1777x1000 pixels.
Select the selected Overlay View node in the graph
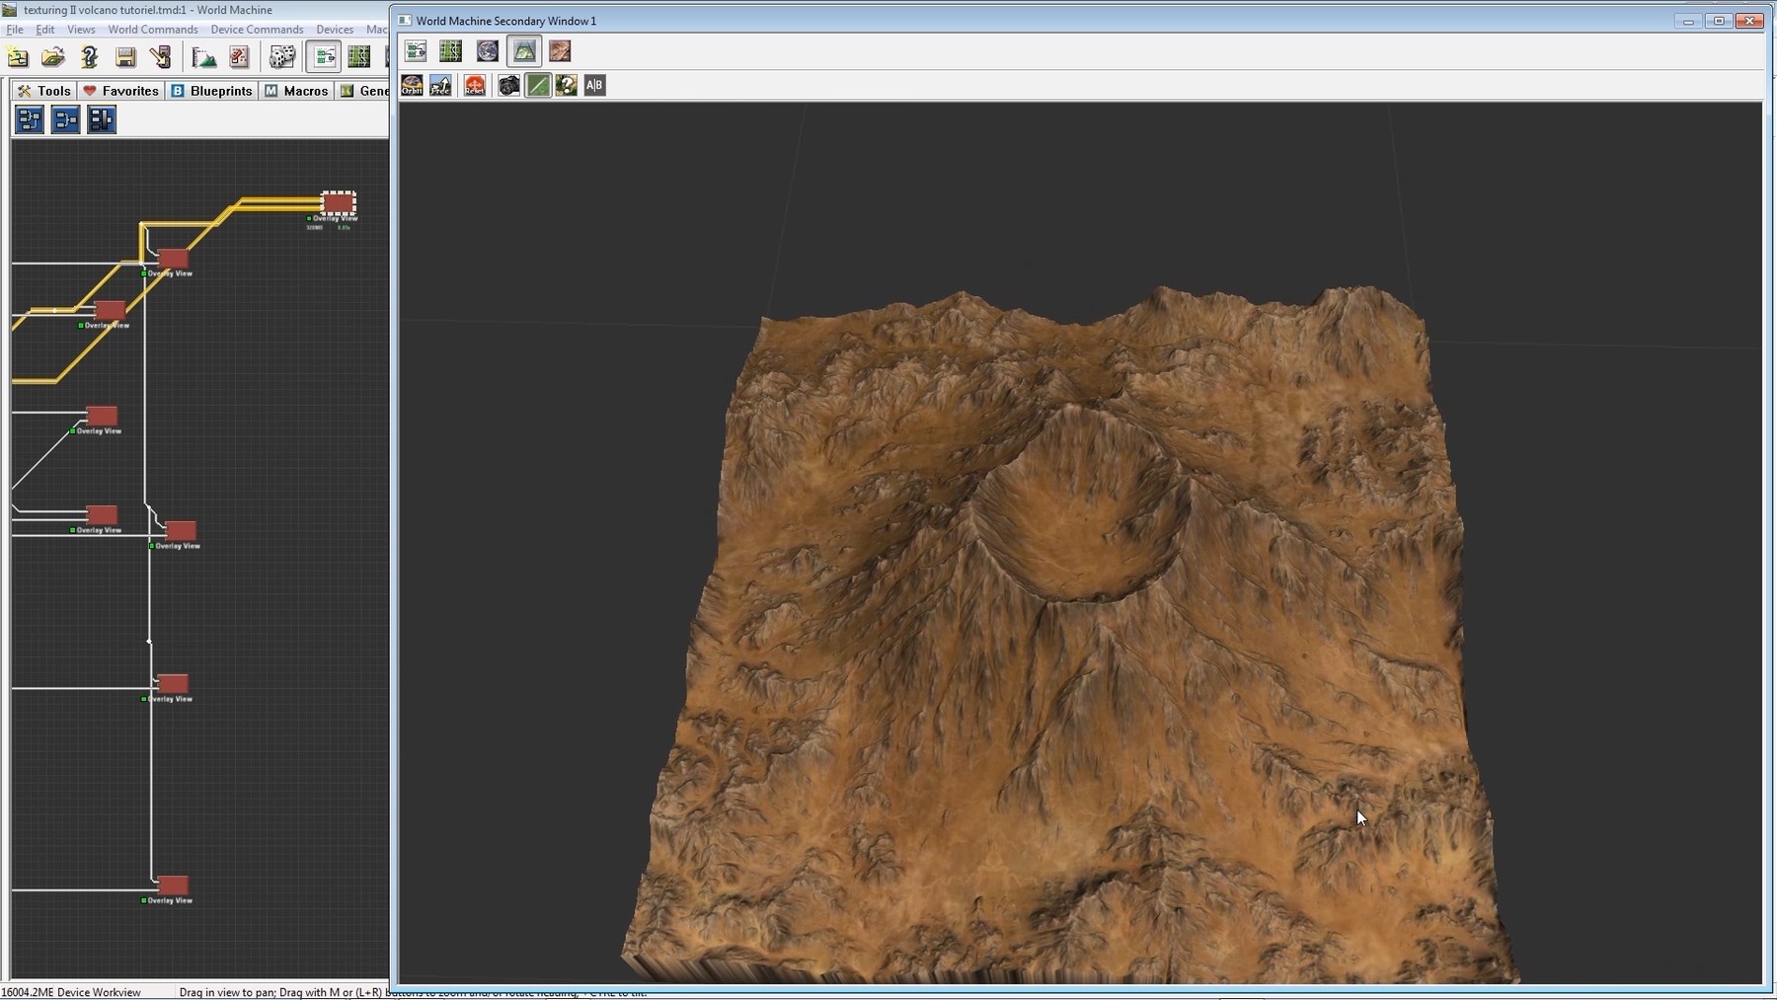[339, 203]
